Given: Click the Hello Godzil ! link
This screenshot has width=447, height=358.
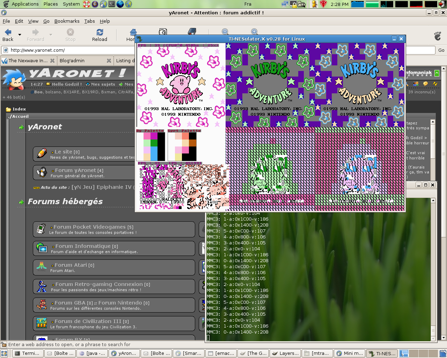Looking at the screenshot, I should point(67,84).
